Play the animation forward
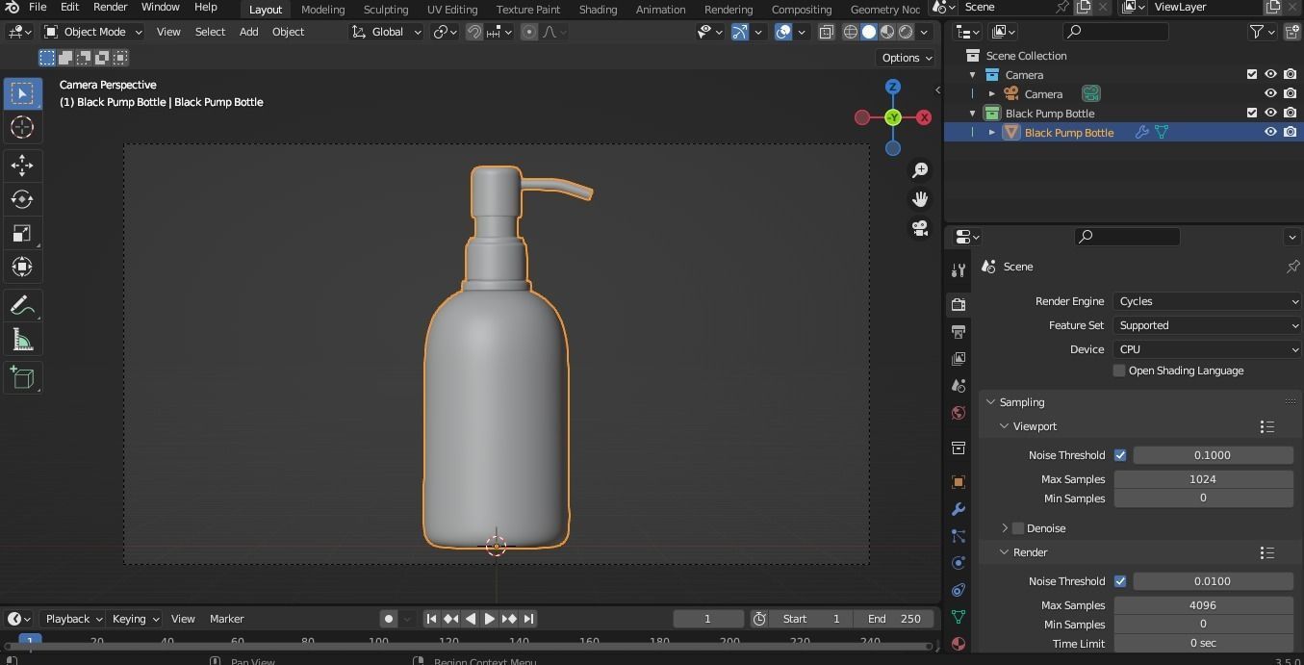This screenshot has width=1304, height=665. click(x=490, y=619)
